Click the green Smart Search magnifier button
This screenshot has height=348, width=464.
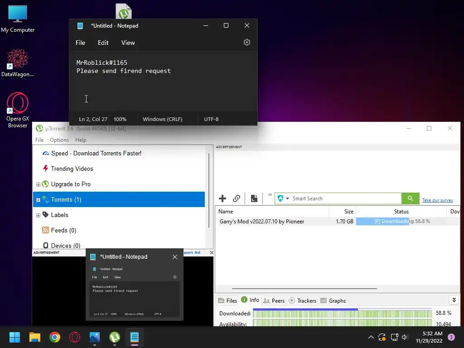pos(410,198)
